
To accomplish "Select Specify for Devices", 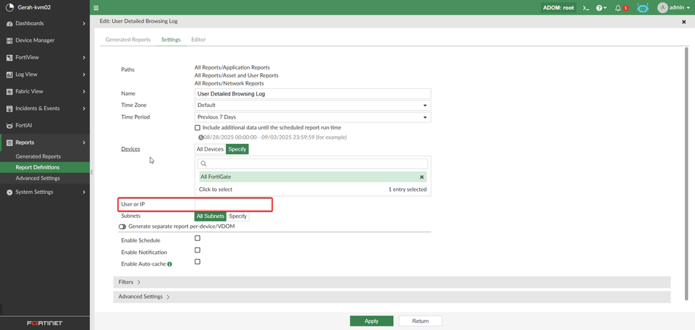I will pos(237,149).
